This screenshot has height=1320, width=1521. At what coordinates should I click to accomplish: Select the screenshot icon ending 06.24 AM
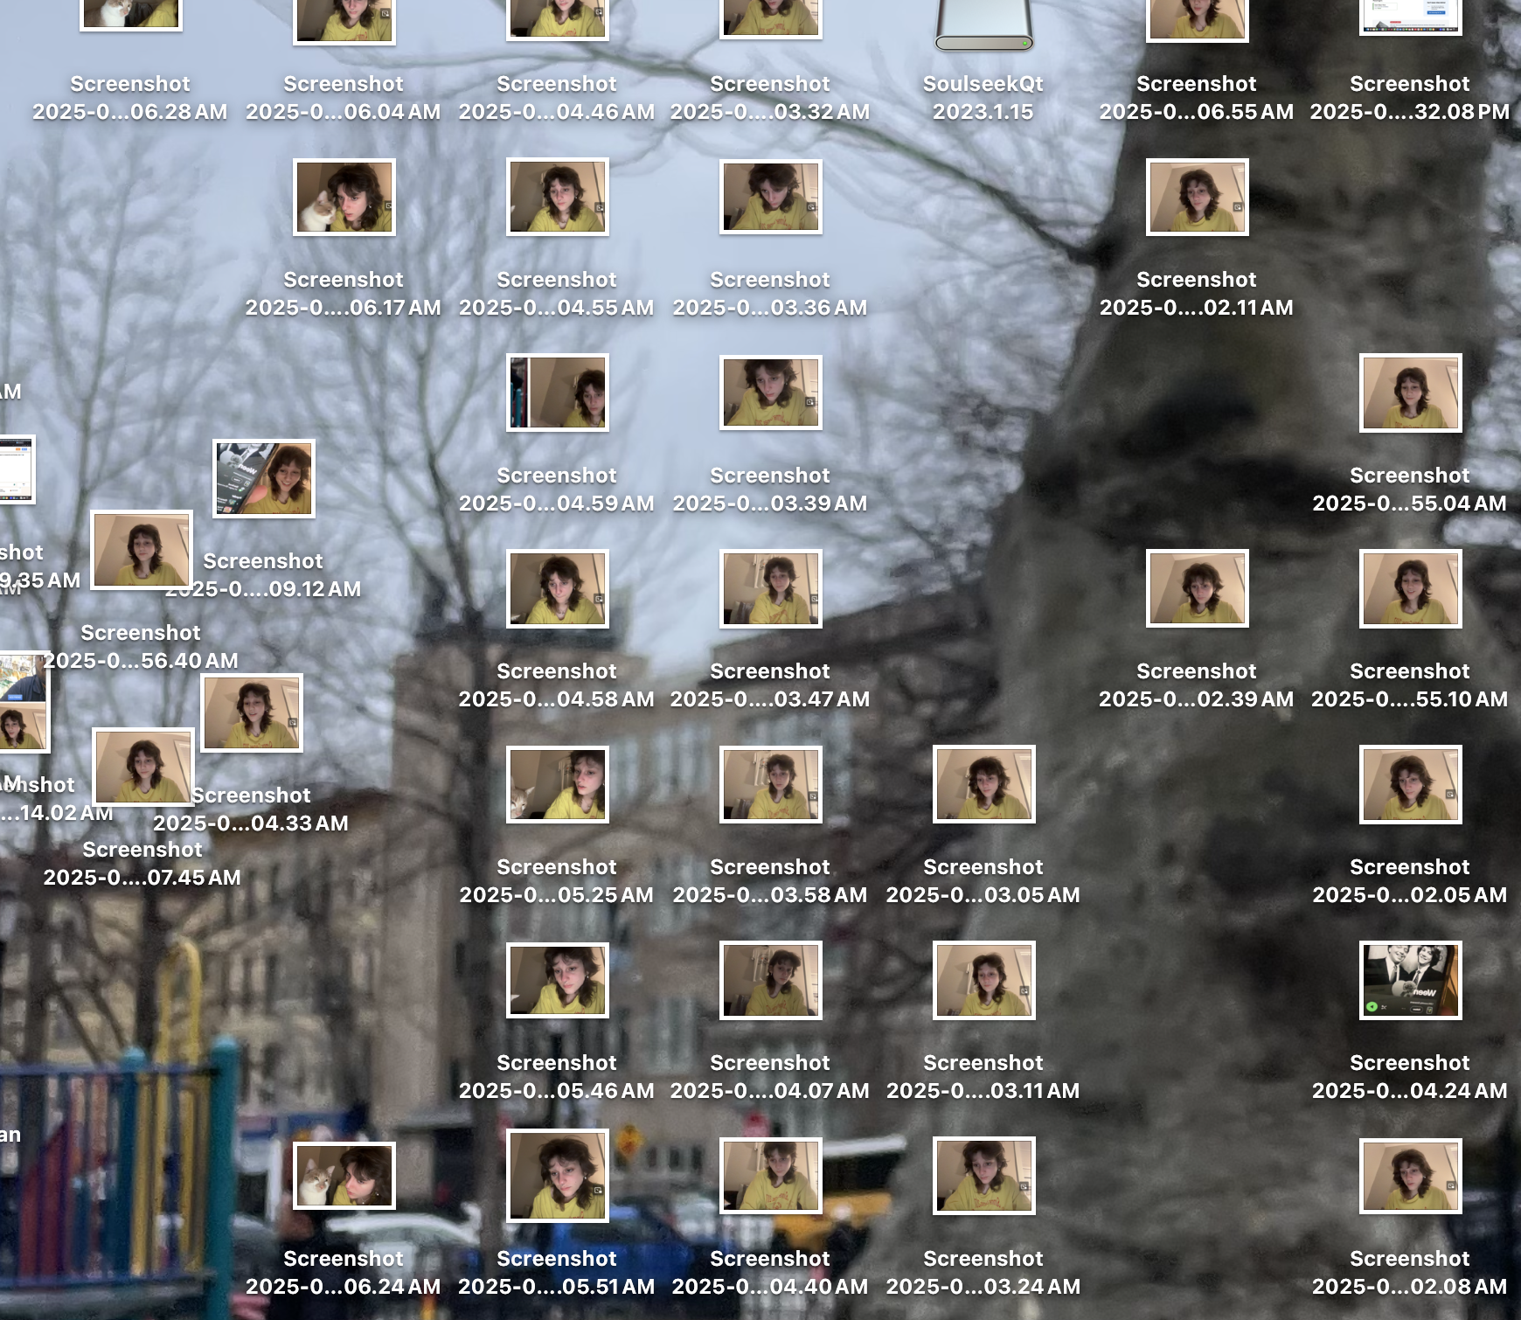(344, 1176)
